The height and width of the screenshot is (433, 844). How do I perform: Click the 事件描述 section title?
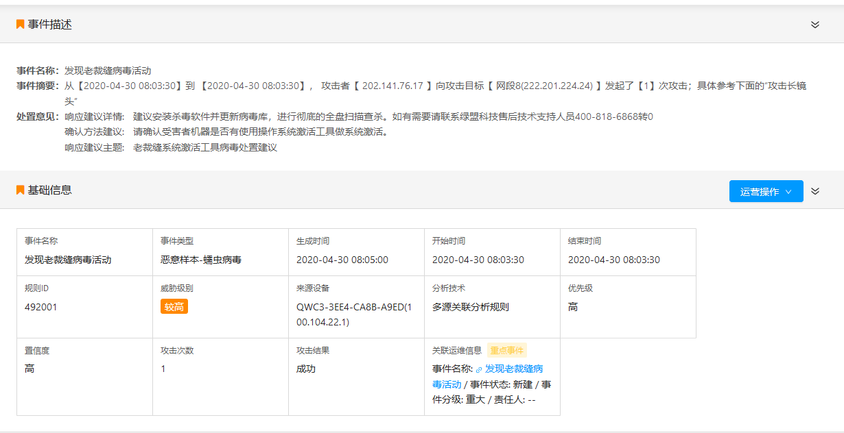pos(49,25)
